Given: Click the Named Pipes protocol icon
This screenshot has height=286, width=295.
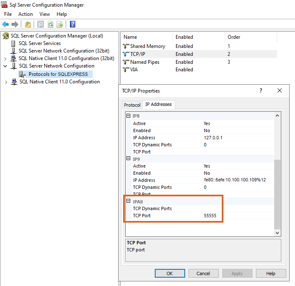Looking at the screenshot, I should click(126, 62).
